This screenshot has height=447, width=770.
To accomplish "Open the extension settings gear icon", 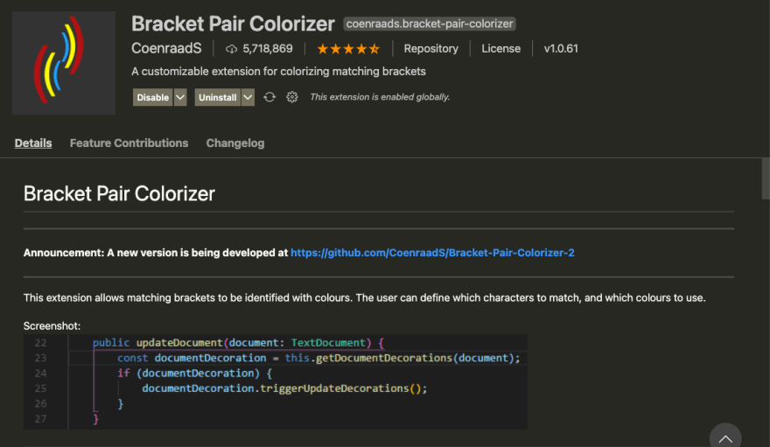I will point(292,97).
